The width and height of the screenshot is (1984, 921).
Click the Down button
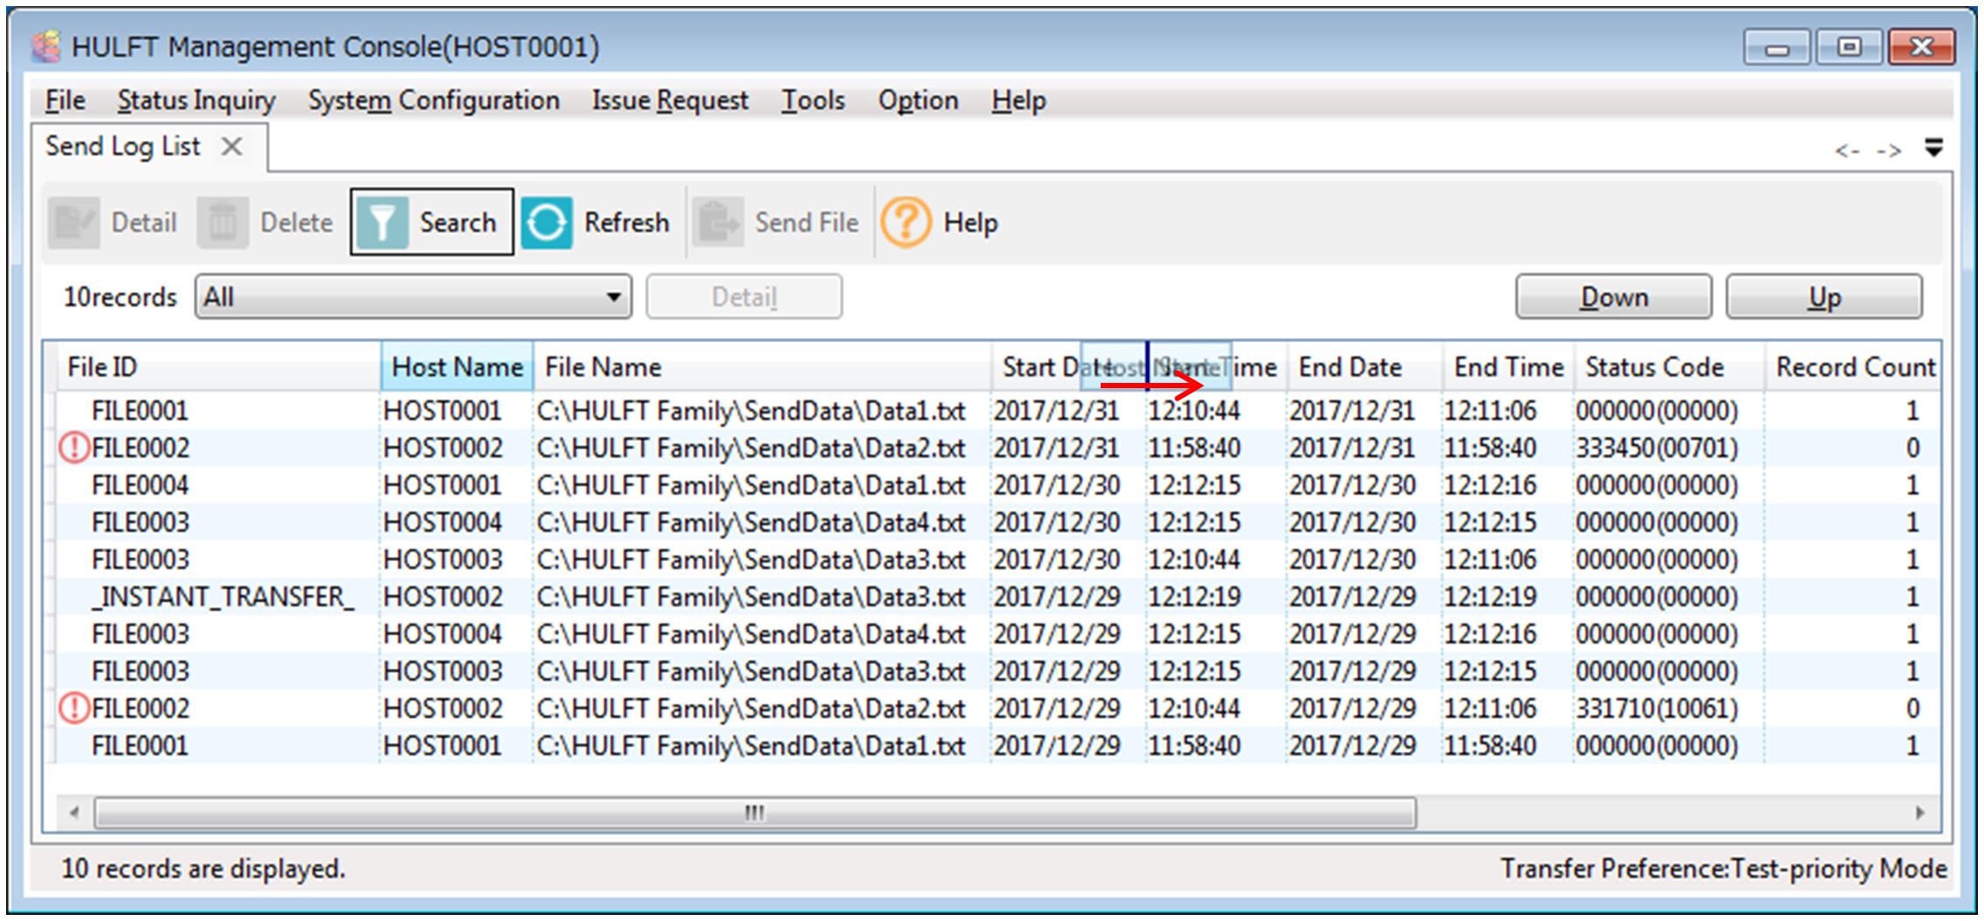coord(1614,297)
